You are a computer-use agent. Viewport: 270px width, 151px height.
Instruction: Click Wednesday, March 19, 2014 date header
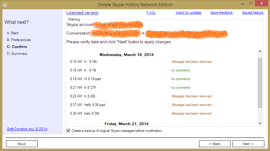click(126, 55)
